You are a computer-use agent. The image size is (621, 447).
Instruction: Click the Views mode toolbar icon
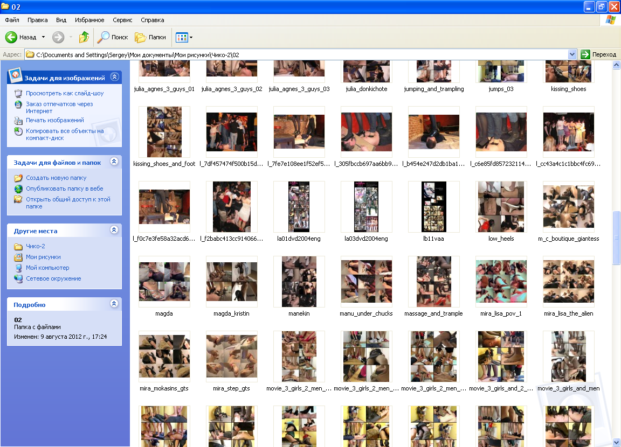(x=181, y=38)
